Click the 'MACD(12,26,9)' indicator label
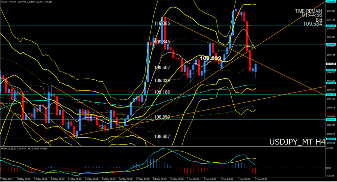The height and width of the screenshot is (182, 337). click(9, 148)
